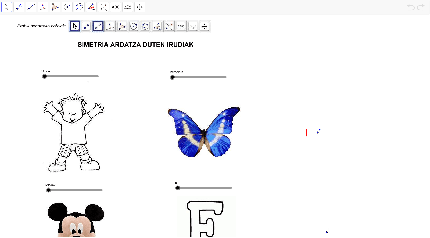Click the 'Umea' slider label

pyautogui.click(x=46, y=71)
